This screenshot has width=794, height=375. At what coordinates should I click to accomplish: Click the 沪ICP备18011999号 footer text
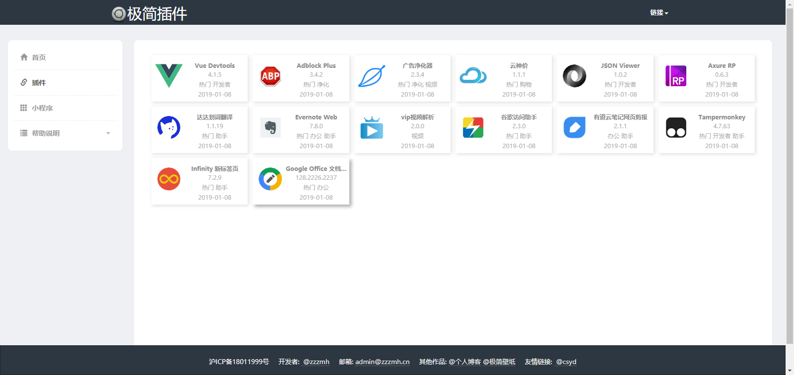[239, 362]
